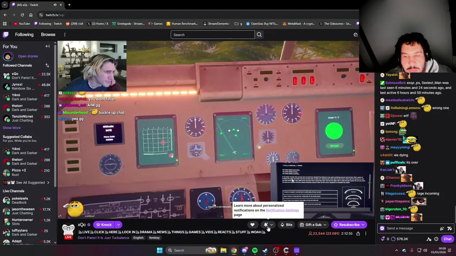The height and width of the screenshot is (256, 456).
Task: Open Spotify from the taskbar
Action: (x=255, y=250)
